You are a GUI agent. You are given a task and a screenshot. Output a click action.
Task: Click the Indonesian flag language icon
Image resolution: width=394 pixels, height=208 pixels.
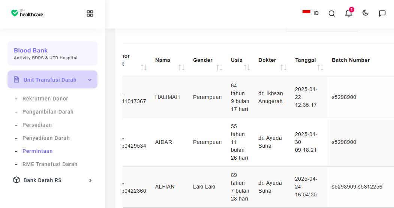click(x=306, y=12)
